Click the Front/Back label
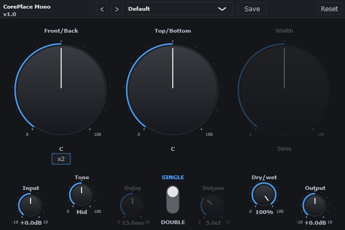This screenshot has width=345, height=230. 61,30
